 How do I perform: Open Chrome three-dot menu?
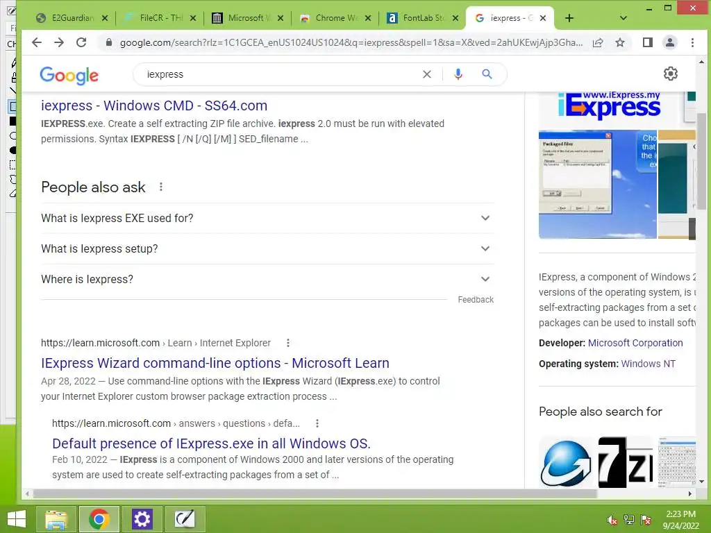692,42
